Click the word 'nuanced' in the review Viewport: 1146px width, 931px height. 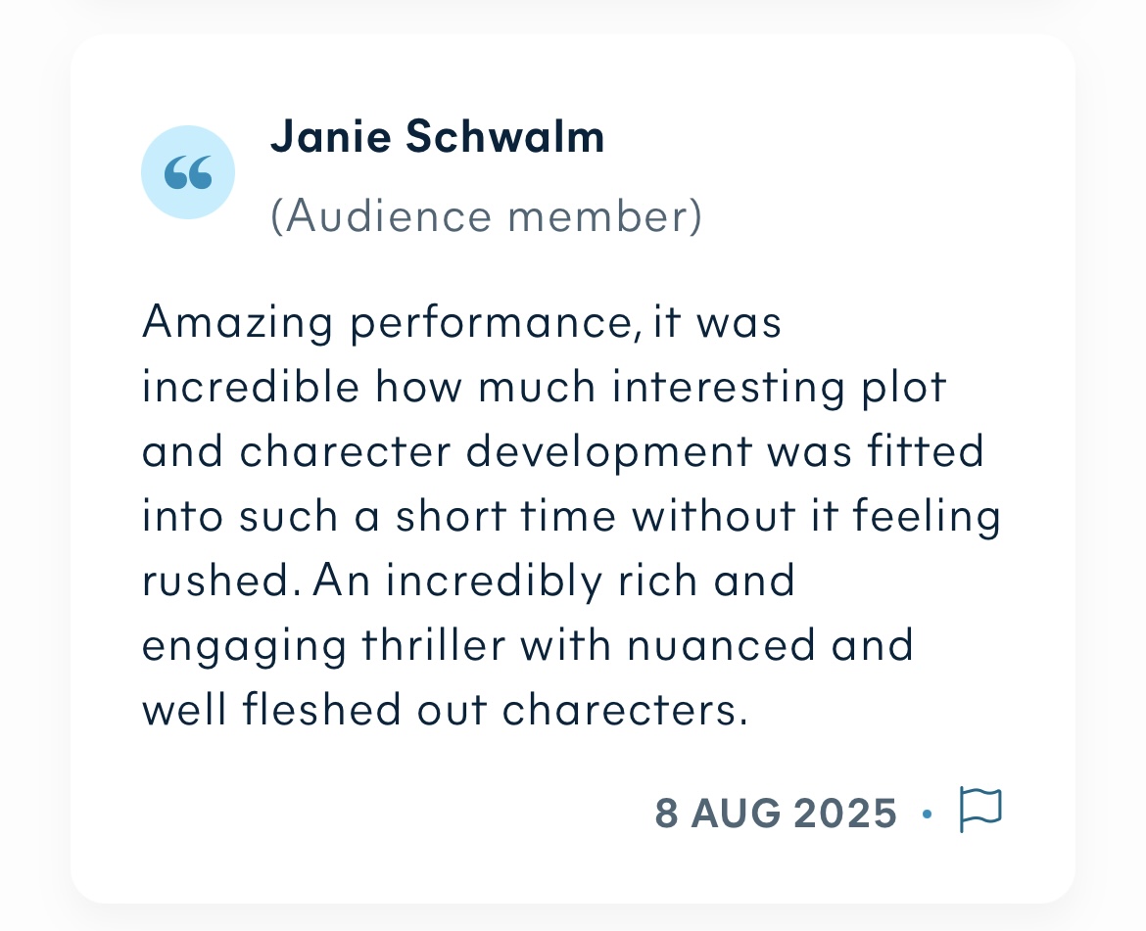pos(721,645)
